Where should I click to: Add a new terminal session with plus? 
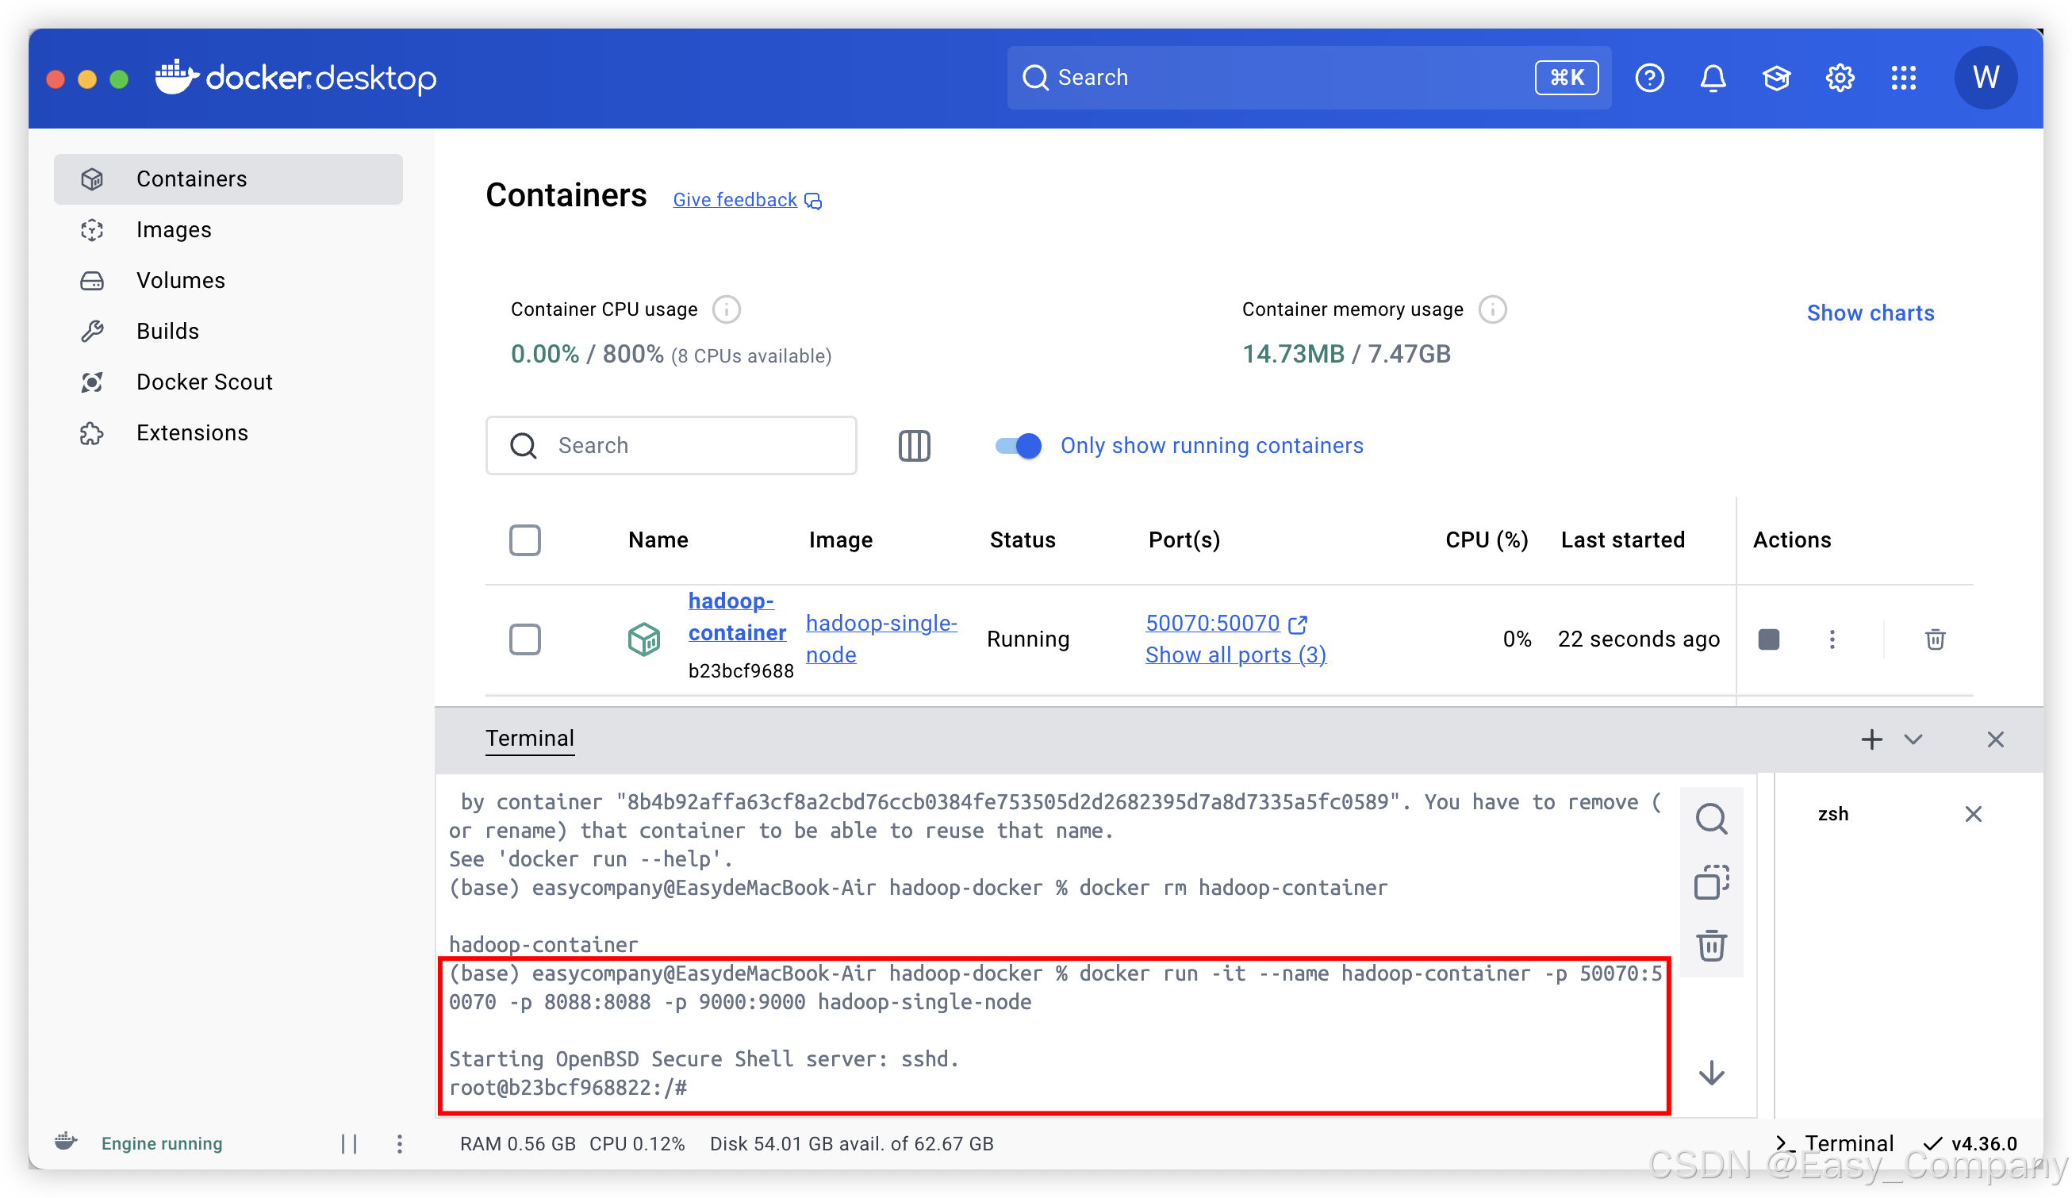[1871, 739]
